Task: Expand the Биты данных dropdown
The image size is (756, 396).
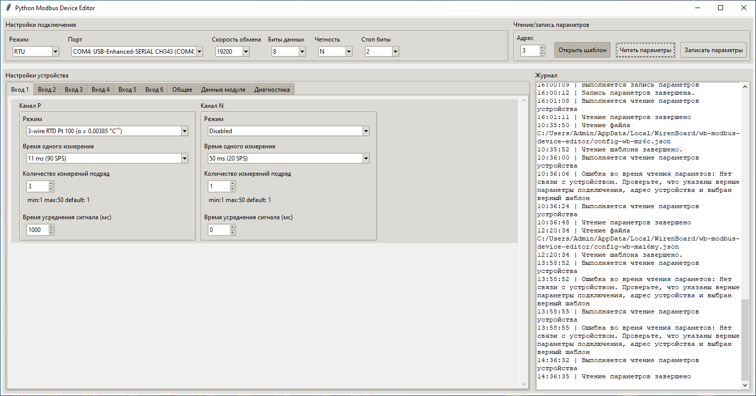Action: [302, 52]
